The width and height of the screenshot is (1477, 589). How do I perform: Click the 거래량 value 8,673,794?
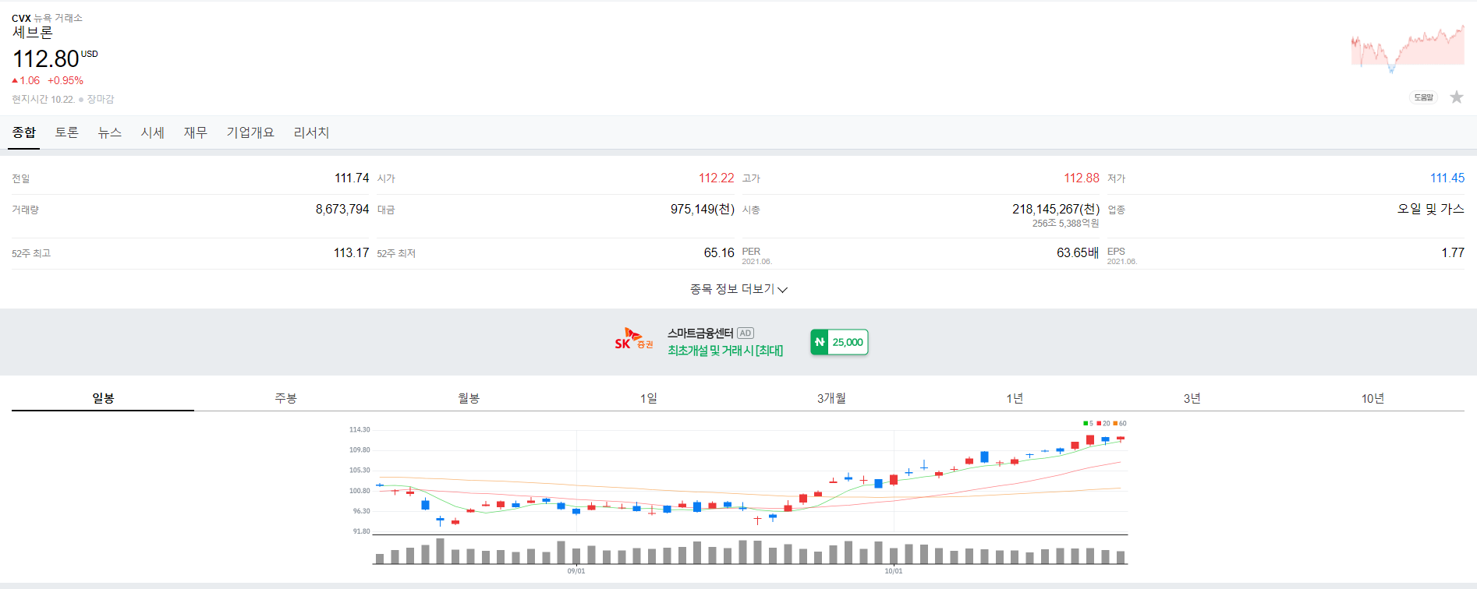coord(342,210)
